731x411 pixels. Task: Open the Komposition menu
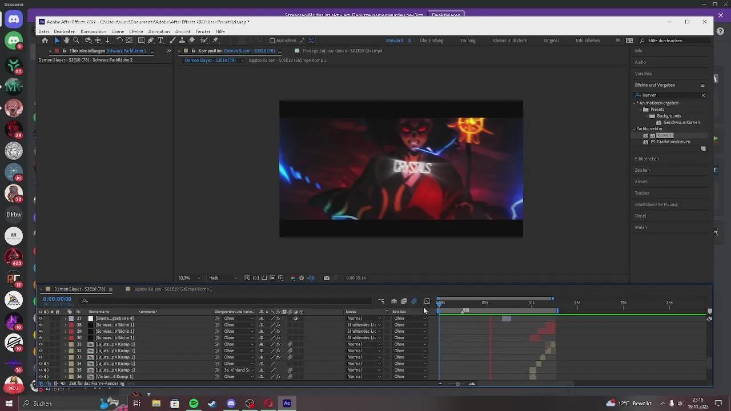click(x=94, y=31)
